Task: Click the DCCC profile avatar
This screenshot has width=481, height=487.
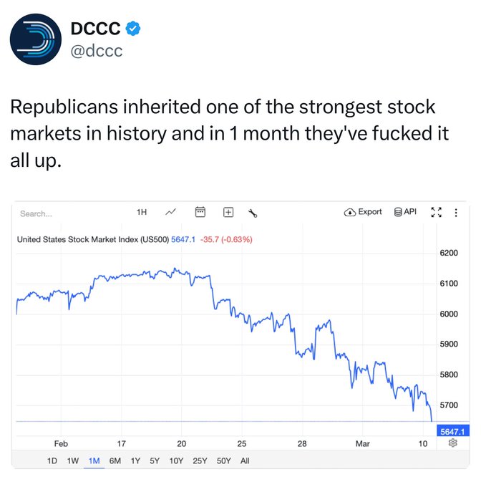Action: coord(36,39)
